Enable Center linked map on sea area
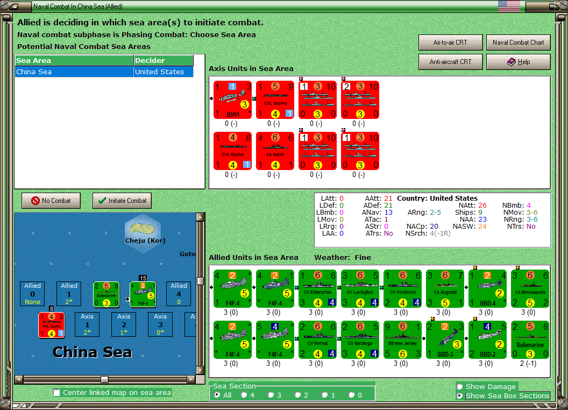Screen dimensions: 568x410 [56, 393]
